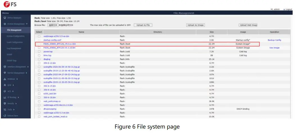Click the 'flash:/info' directory cell
This screenshot has width=296, height=133.
pos(125,59)
